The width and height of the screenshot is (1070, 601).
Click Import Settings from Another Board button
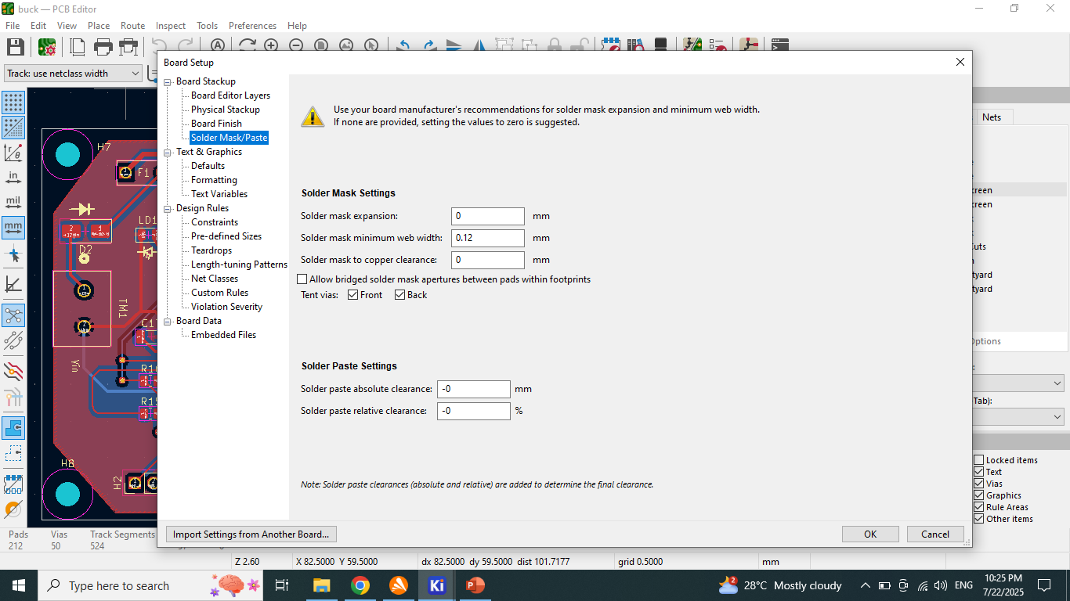click(x=251, y=534)
